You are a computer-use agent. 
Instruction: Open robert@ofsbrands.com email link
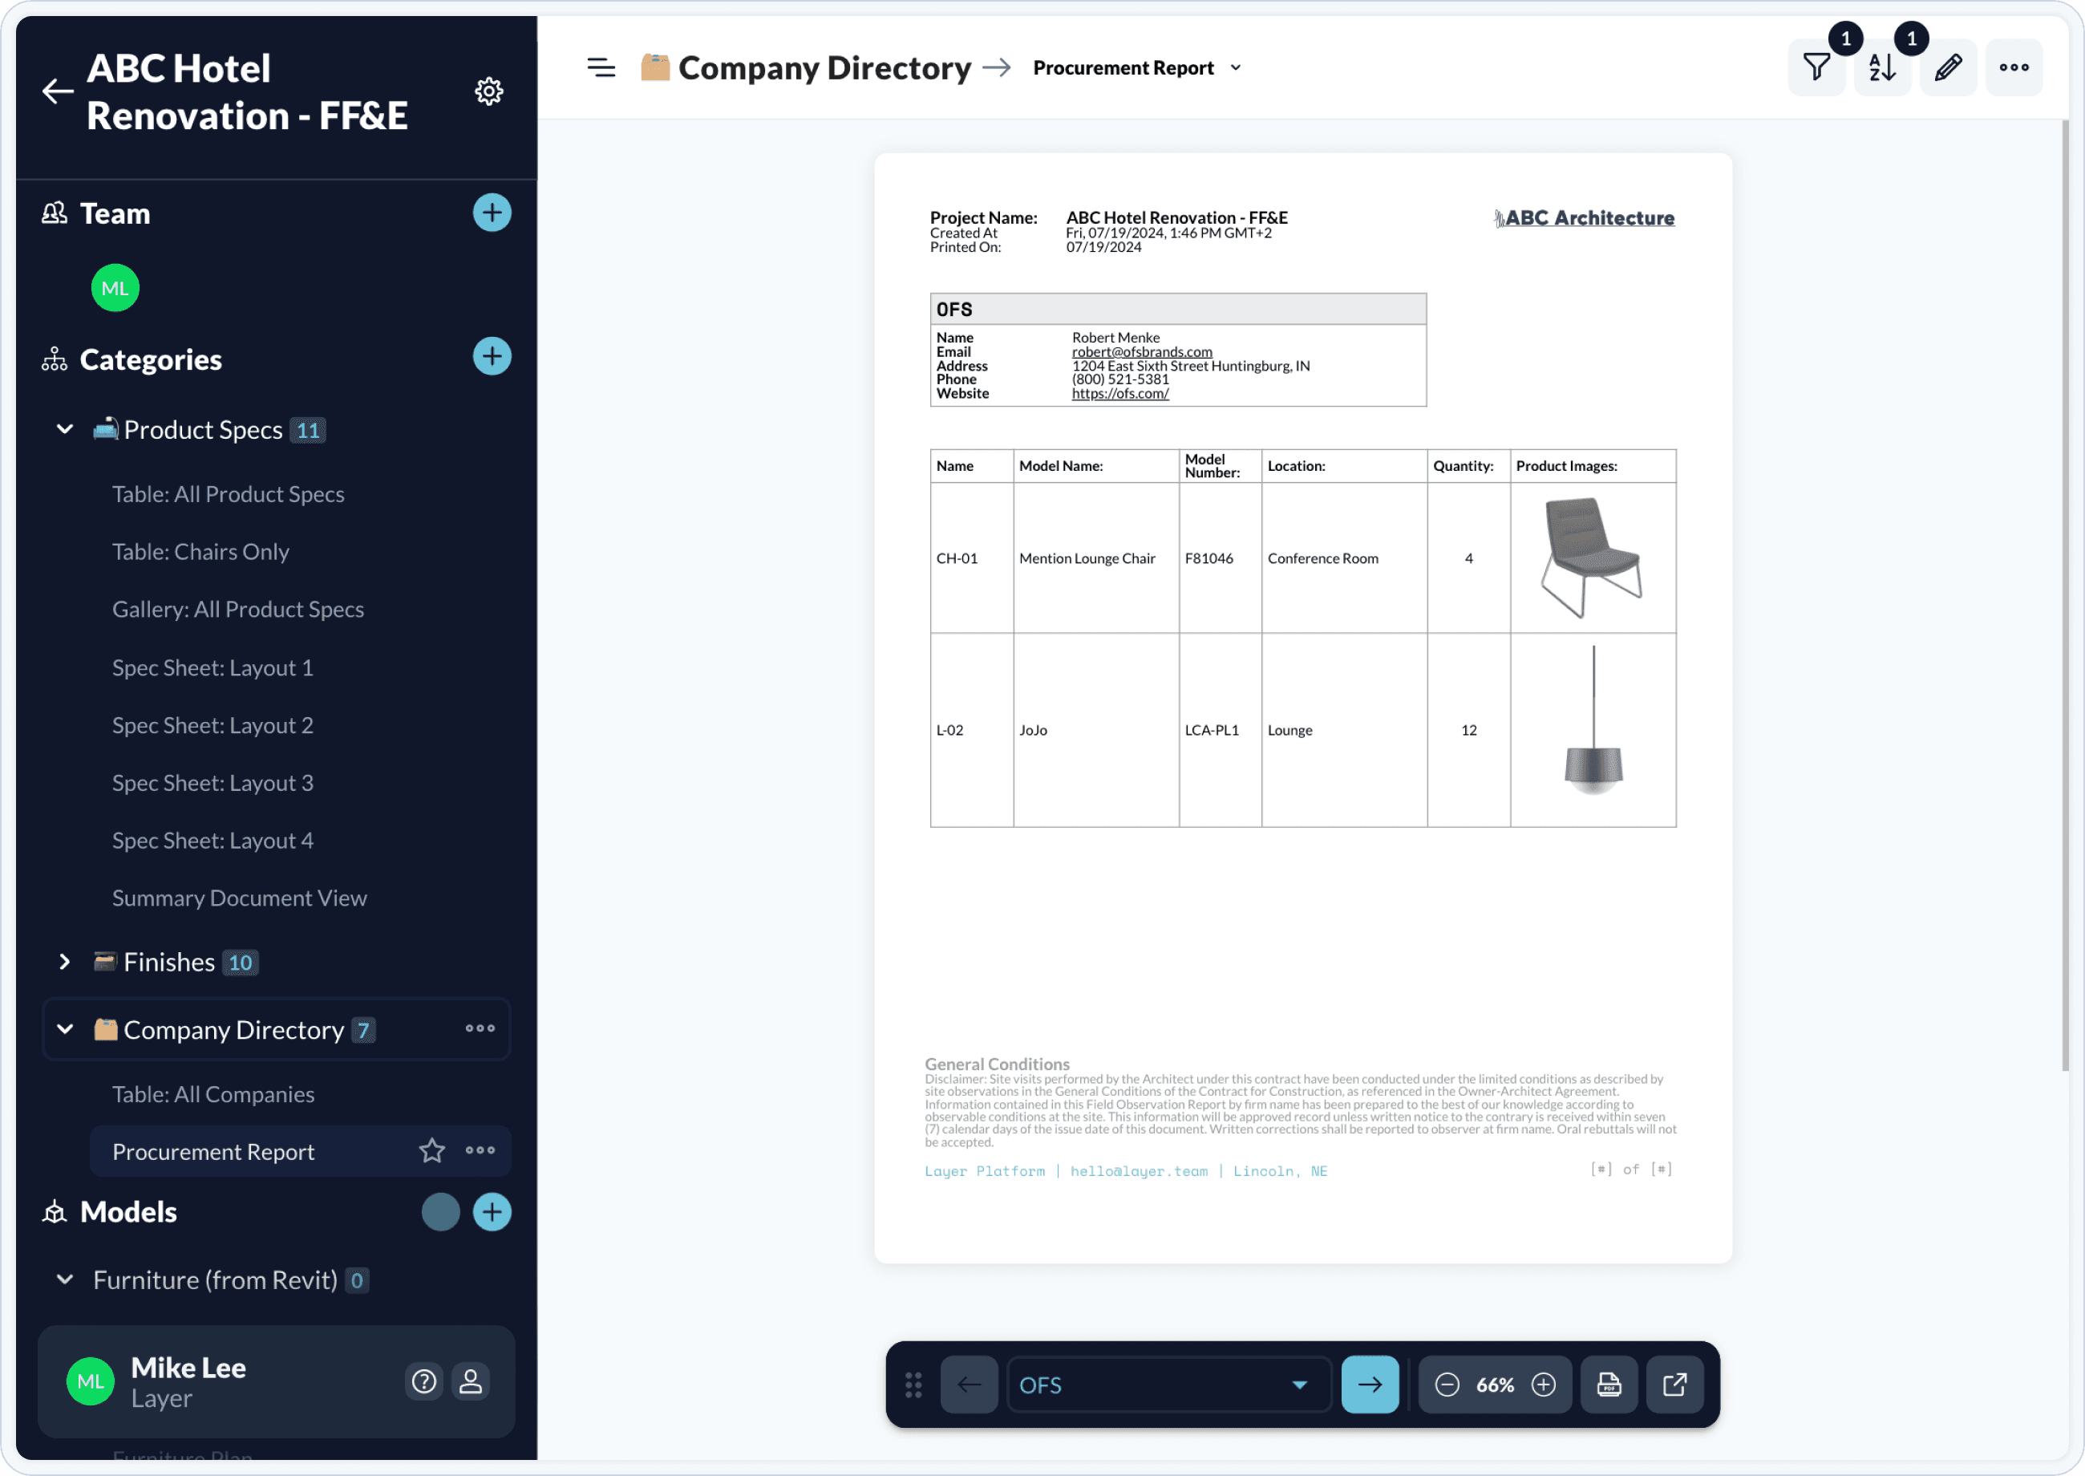tap(1142, 351)
